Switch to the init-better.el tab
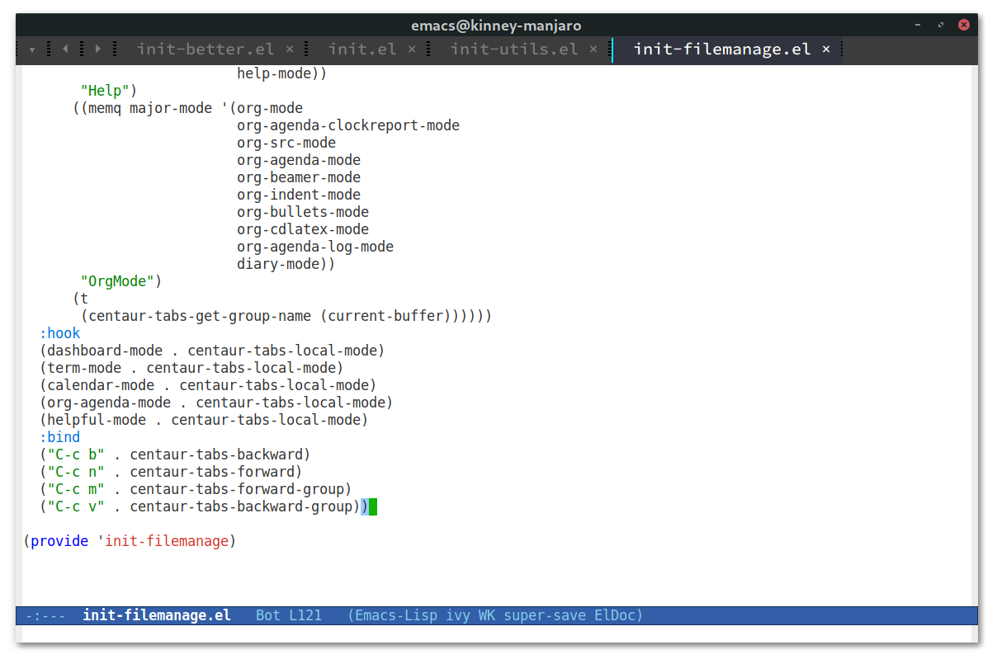This screenshot has width=997, height=664. click(x=205, y=49)
